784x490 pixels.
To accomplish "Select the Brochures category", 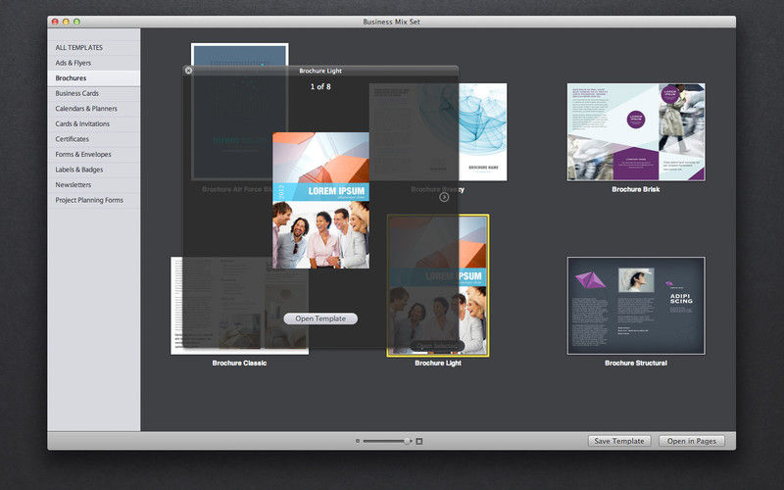I will tap(94, 78).
